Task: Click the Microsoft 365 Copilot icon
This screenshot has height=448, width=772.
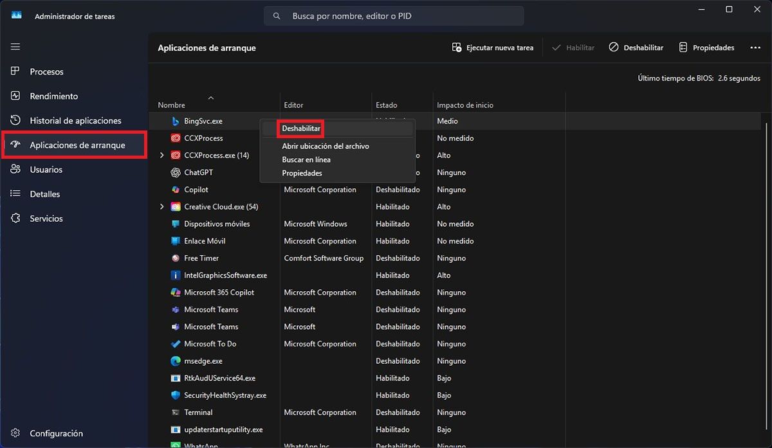Action: (176, 292)
